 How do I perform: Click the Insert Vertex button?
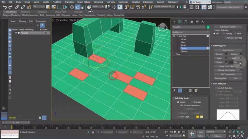point(228,50)
